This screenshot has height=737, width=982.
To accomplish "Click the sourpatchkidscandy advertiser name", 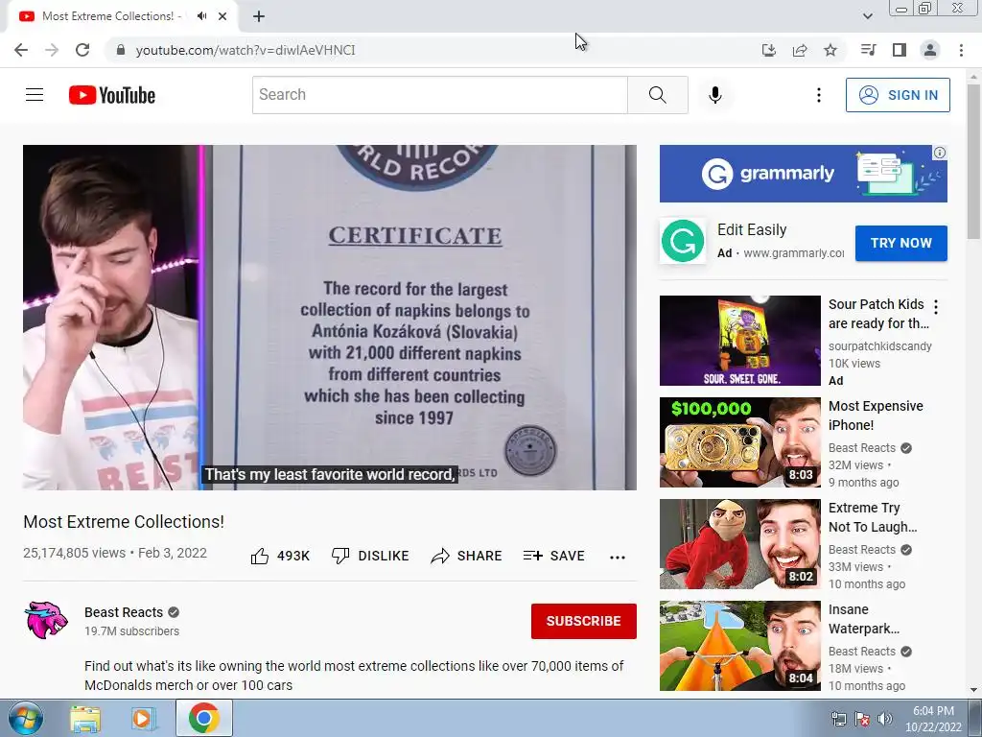I will click(880, 345).
